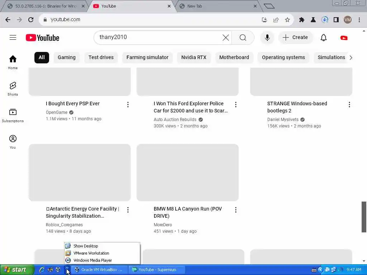Toggle the browser side panel icon

point(336,20)
